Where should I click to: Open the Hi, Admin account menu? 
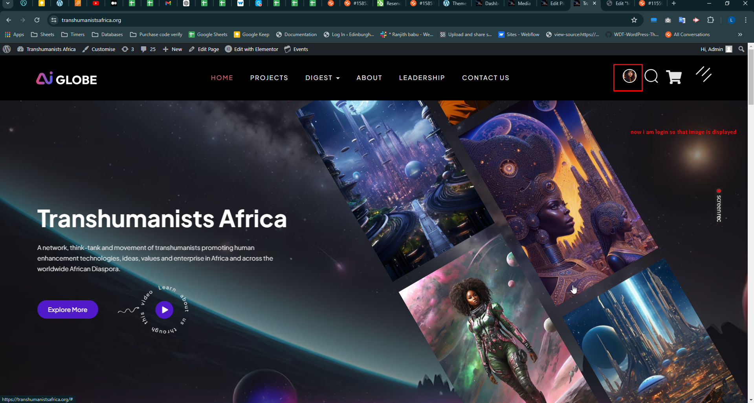click(x=716, y=49)
